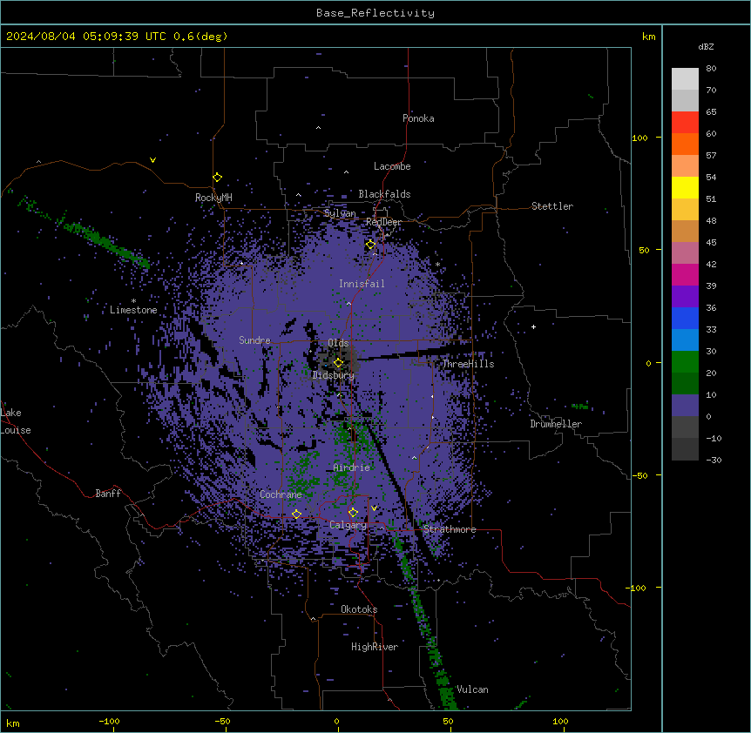Image resolution: width=751 pixels, height=733 pixels.
Task: Click the Base_Reflectivity title
Action: pyautogui.click(x=375, y=13)
